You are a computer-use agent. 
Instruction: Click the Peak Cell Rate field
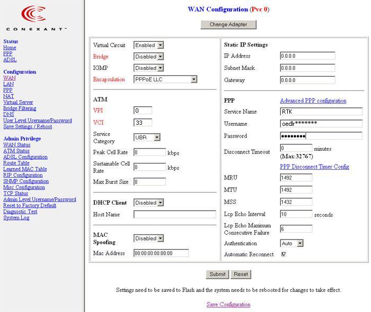coord(149,152)
